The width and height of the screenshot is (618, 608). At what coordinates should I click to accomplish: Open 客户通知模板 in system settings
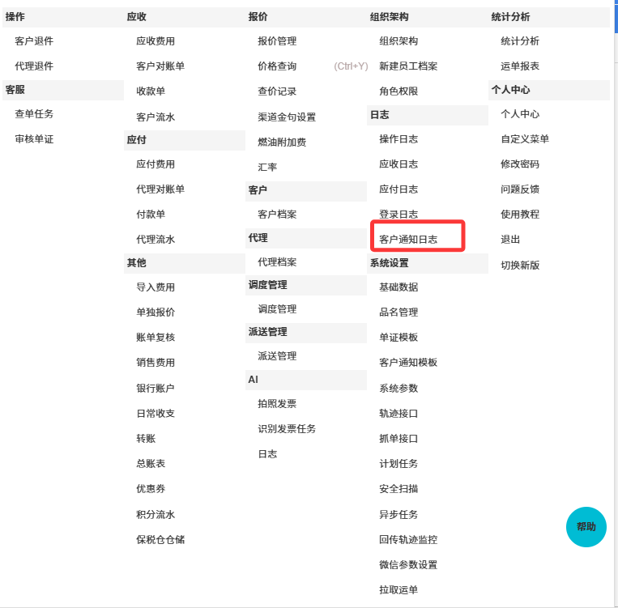pyautogui.click(x=408, y=363)
